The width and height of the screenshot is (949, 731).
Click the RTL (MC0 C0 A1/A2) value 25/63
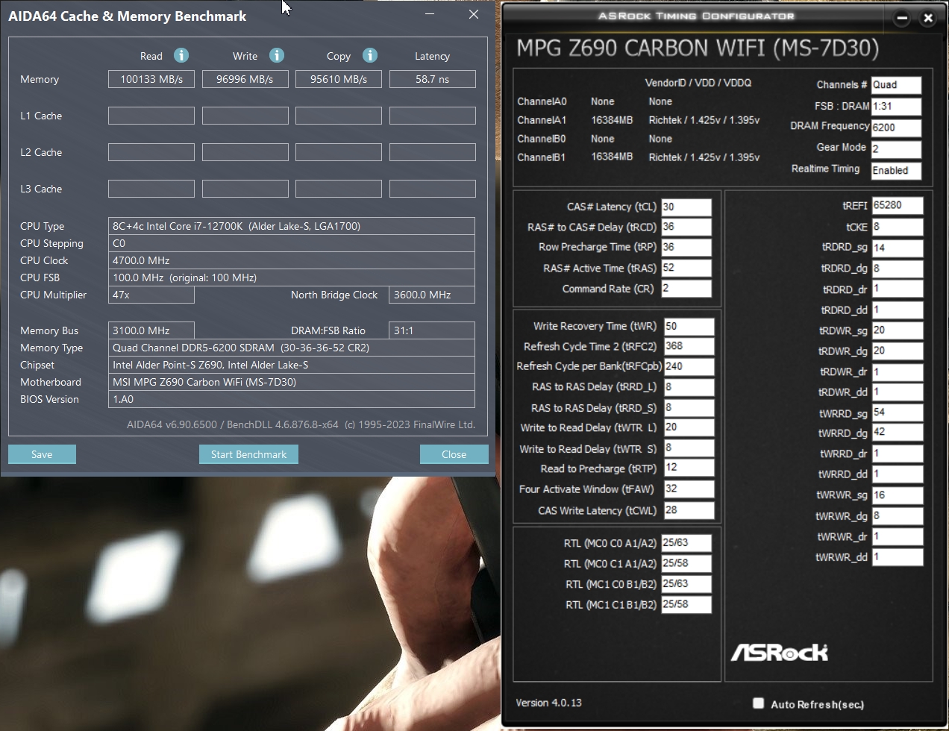coord(686,543)
